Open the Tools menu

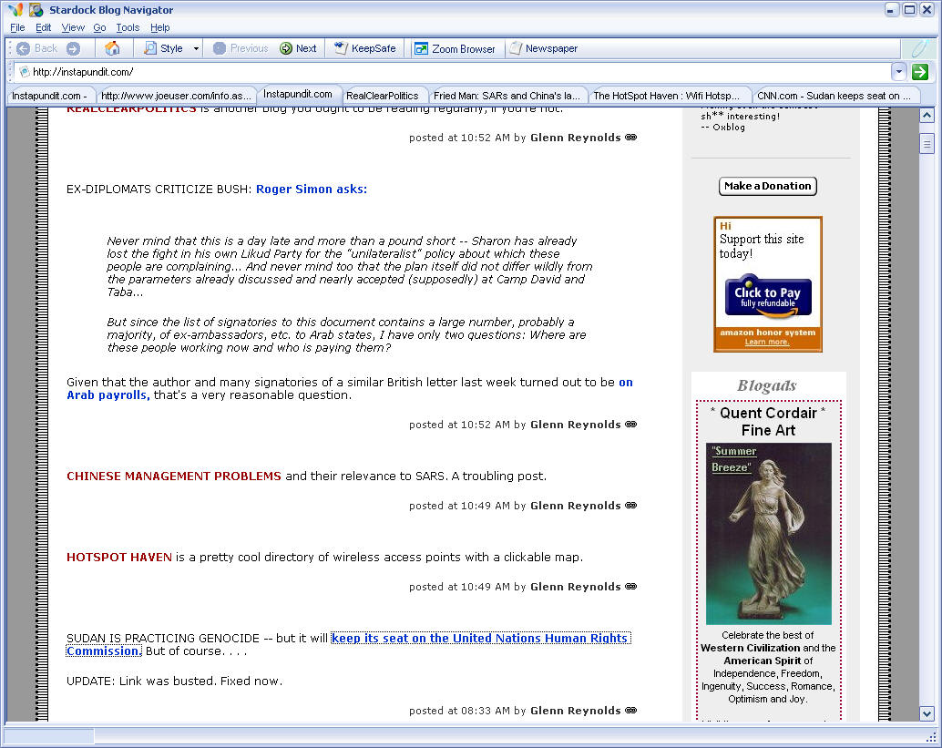pyautogui.click(x=128, y=27)
